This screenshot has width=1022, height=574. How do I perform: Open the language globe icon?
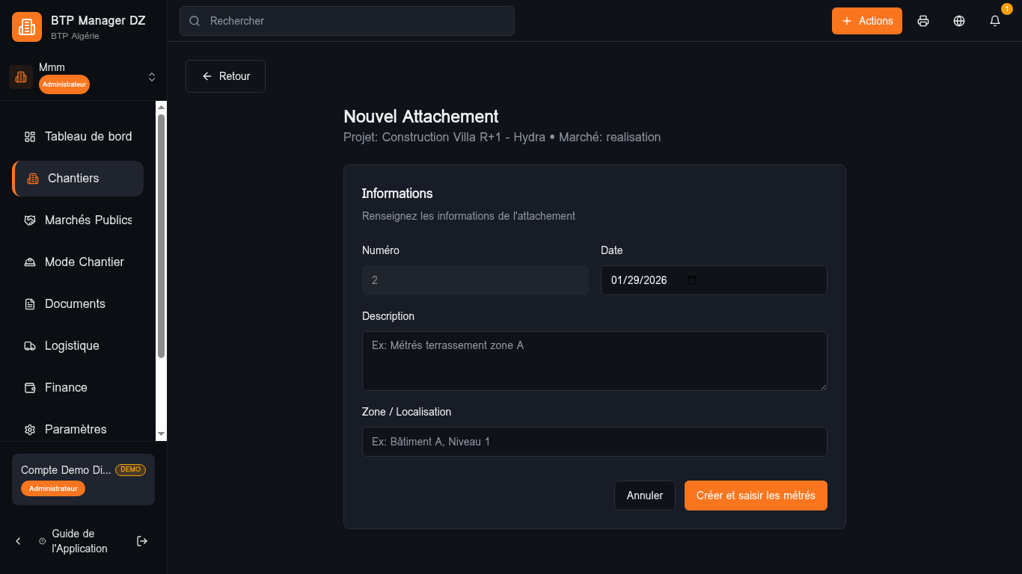click(x=959, y=21)
